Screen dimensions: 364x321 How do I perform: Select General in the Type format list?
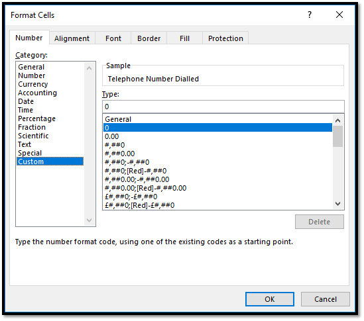(x=217, y=119)
